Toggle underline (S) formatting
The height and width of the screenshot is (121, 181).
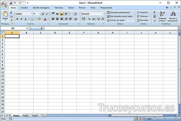[x=26, y=19]
